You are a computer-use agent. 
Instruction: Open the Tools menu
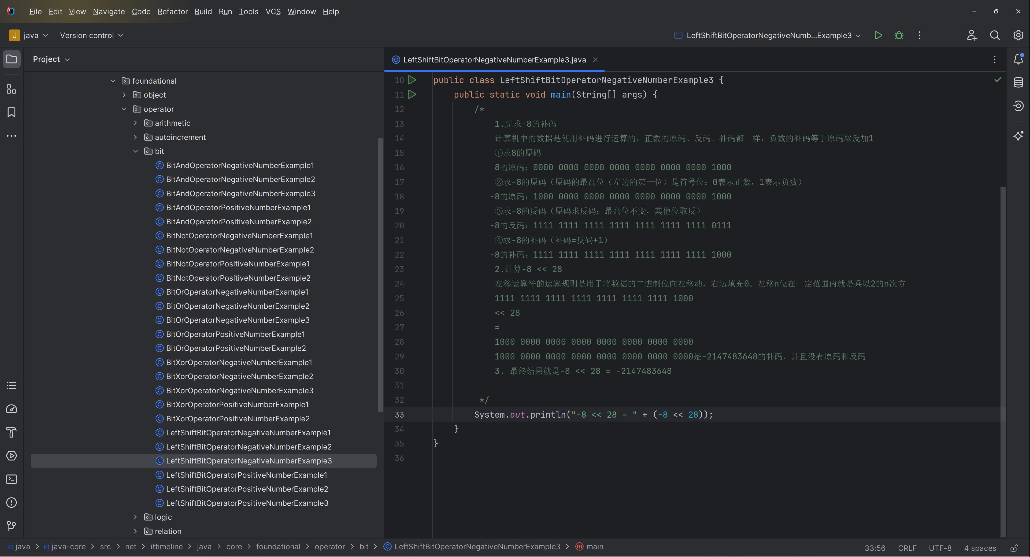pyautogui.click(x=249, y=12)
